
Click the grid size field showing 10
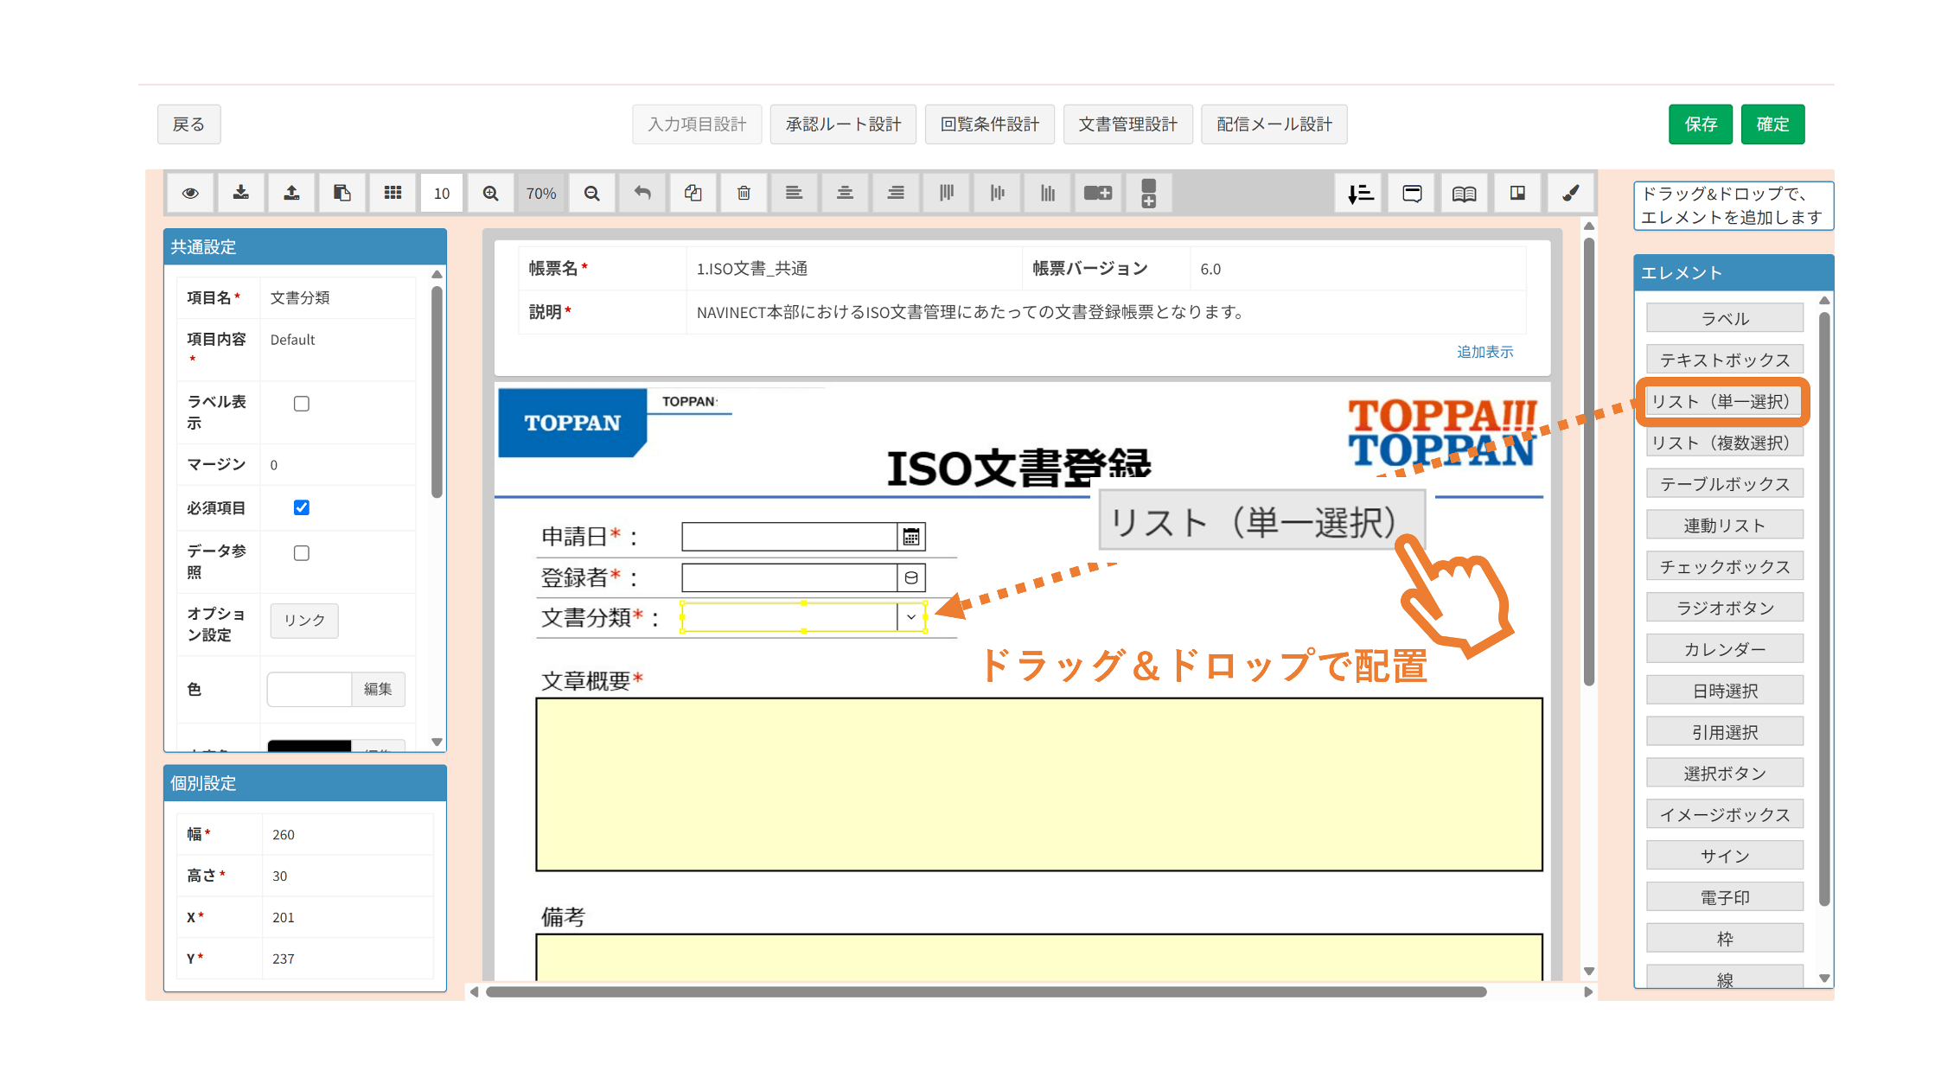coord(442,193)
